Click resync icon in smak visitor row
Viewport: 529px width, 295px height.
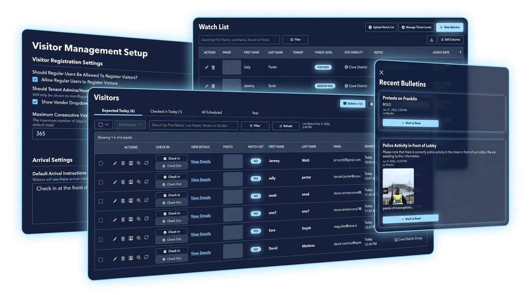click(146, 200)
